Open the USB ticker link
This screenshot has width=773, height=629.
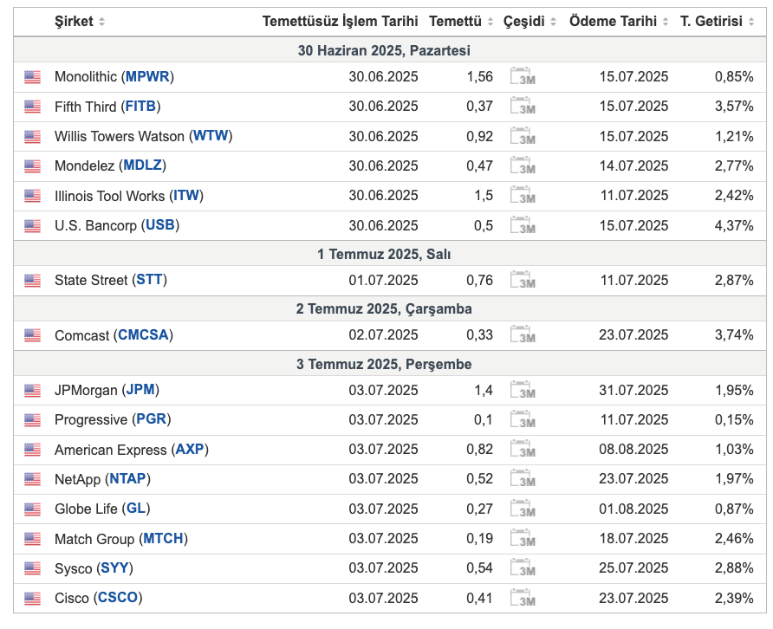coord(160,225)
